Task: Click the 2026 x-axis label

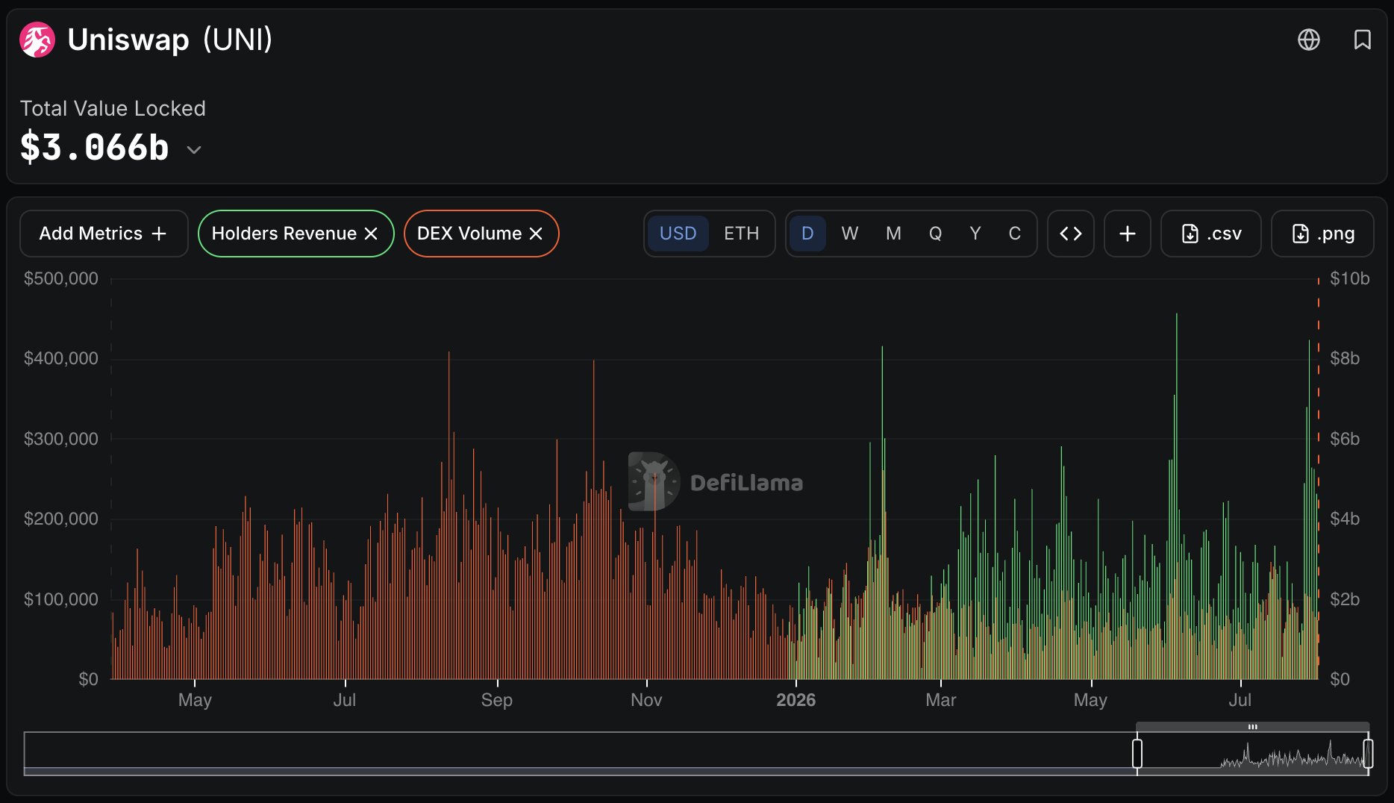Action: click(796, 700)
